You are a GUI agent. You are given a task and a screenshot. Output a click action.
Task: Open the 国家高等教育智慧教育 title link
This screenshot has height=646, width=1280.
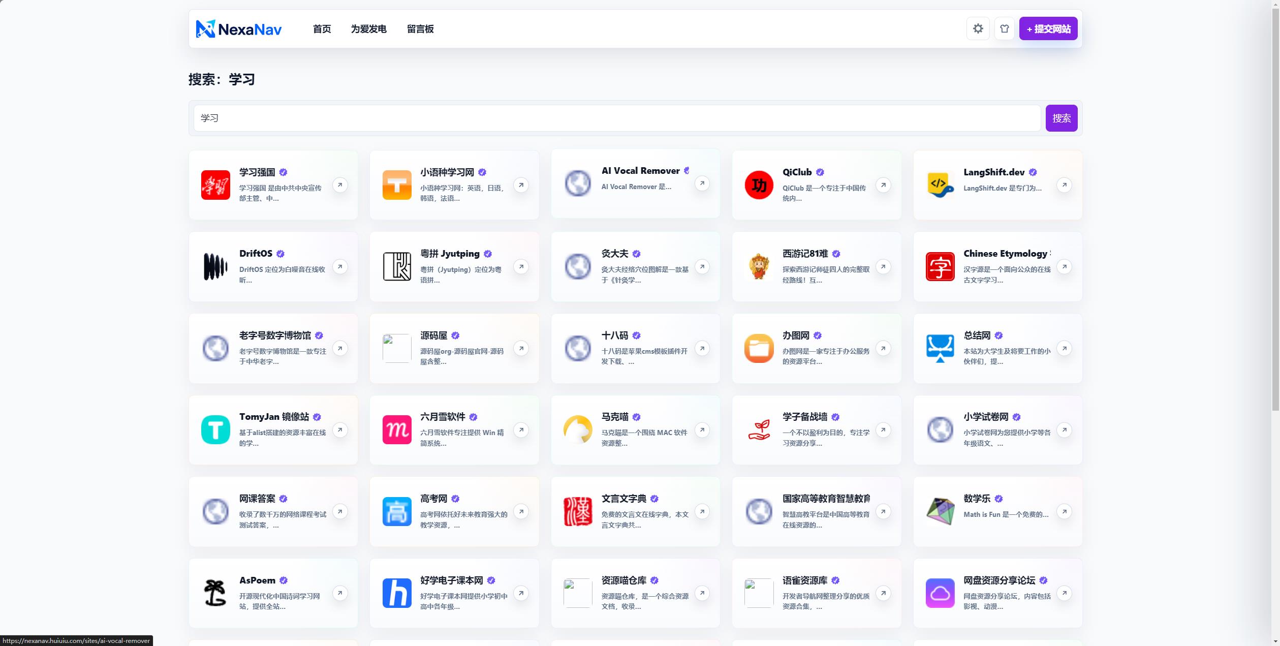click(x=826, y=499)
